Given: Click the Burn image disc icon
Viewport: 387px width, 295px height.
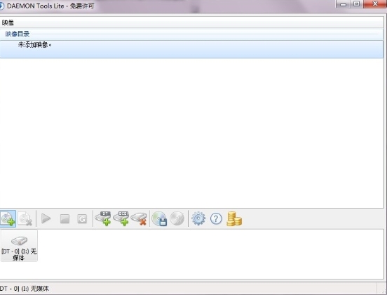Looking at the screenshot, I should coord(177,218).
